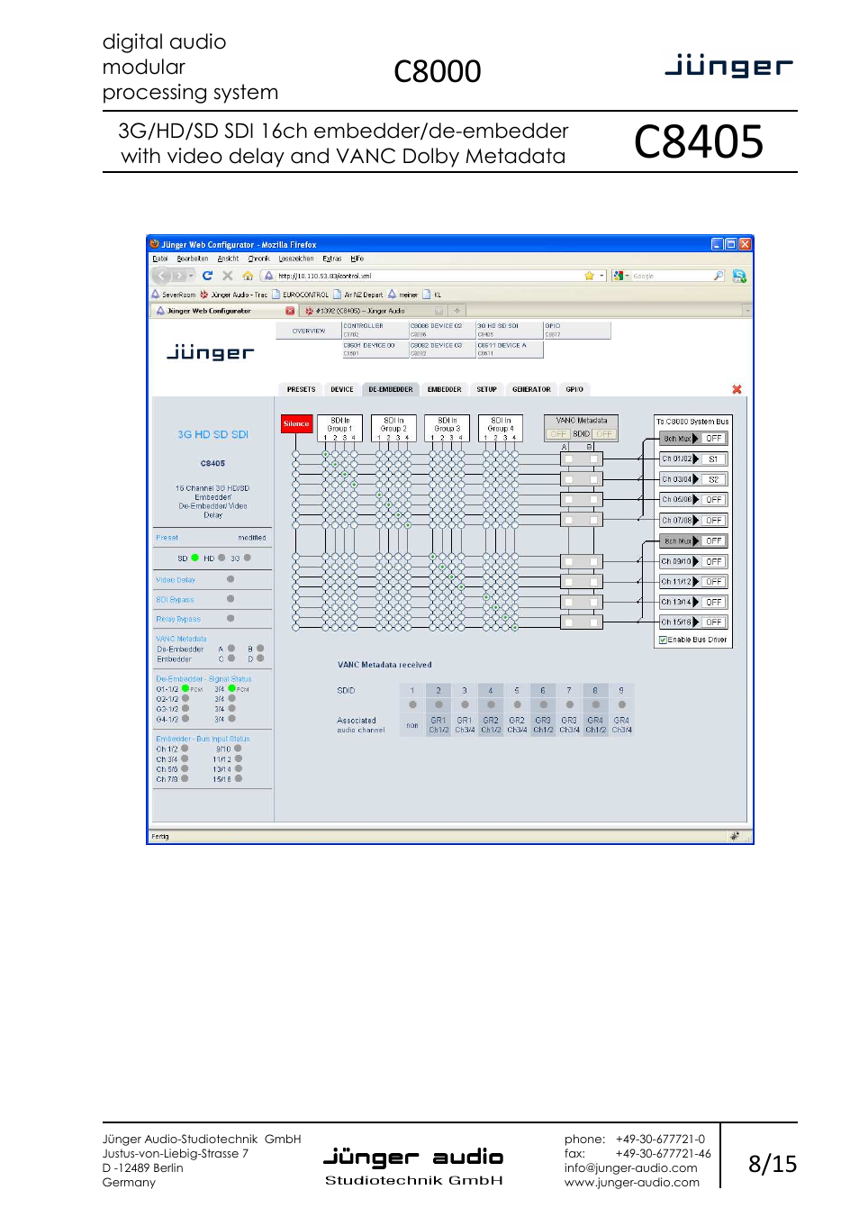
Task: Toggle metadata B checkbox in Ch 01/02 row
Action: pyautogui.click(x=593, y=459)
